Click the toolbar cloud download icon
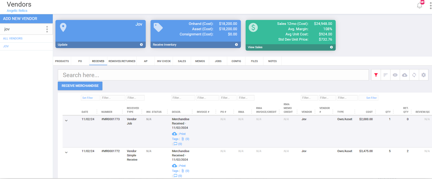 (x=405, y=75)
